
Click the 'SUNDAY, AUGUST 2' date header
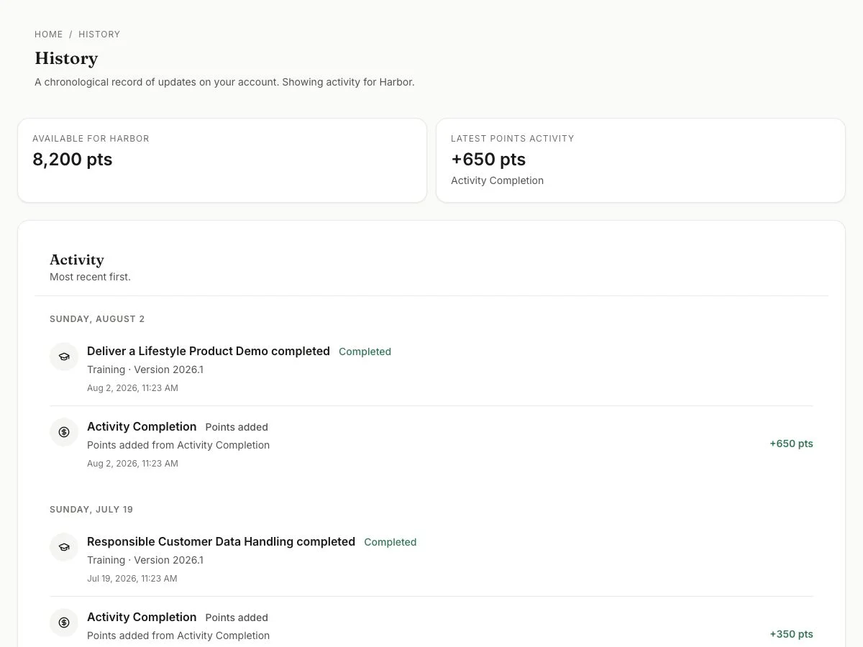click(97, 319)
